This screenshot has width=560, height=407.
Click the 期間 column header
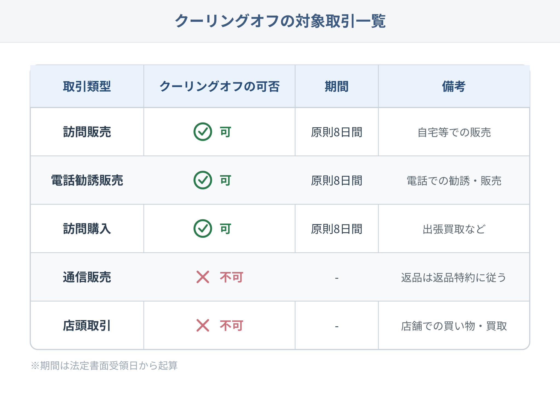pyautogui.click(x=337, y=86)
